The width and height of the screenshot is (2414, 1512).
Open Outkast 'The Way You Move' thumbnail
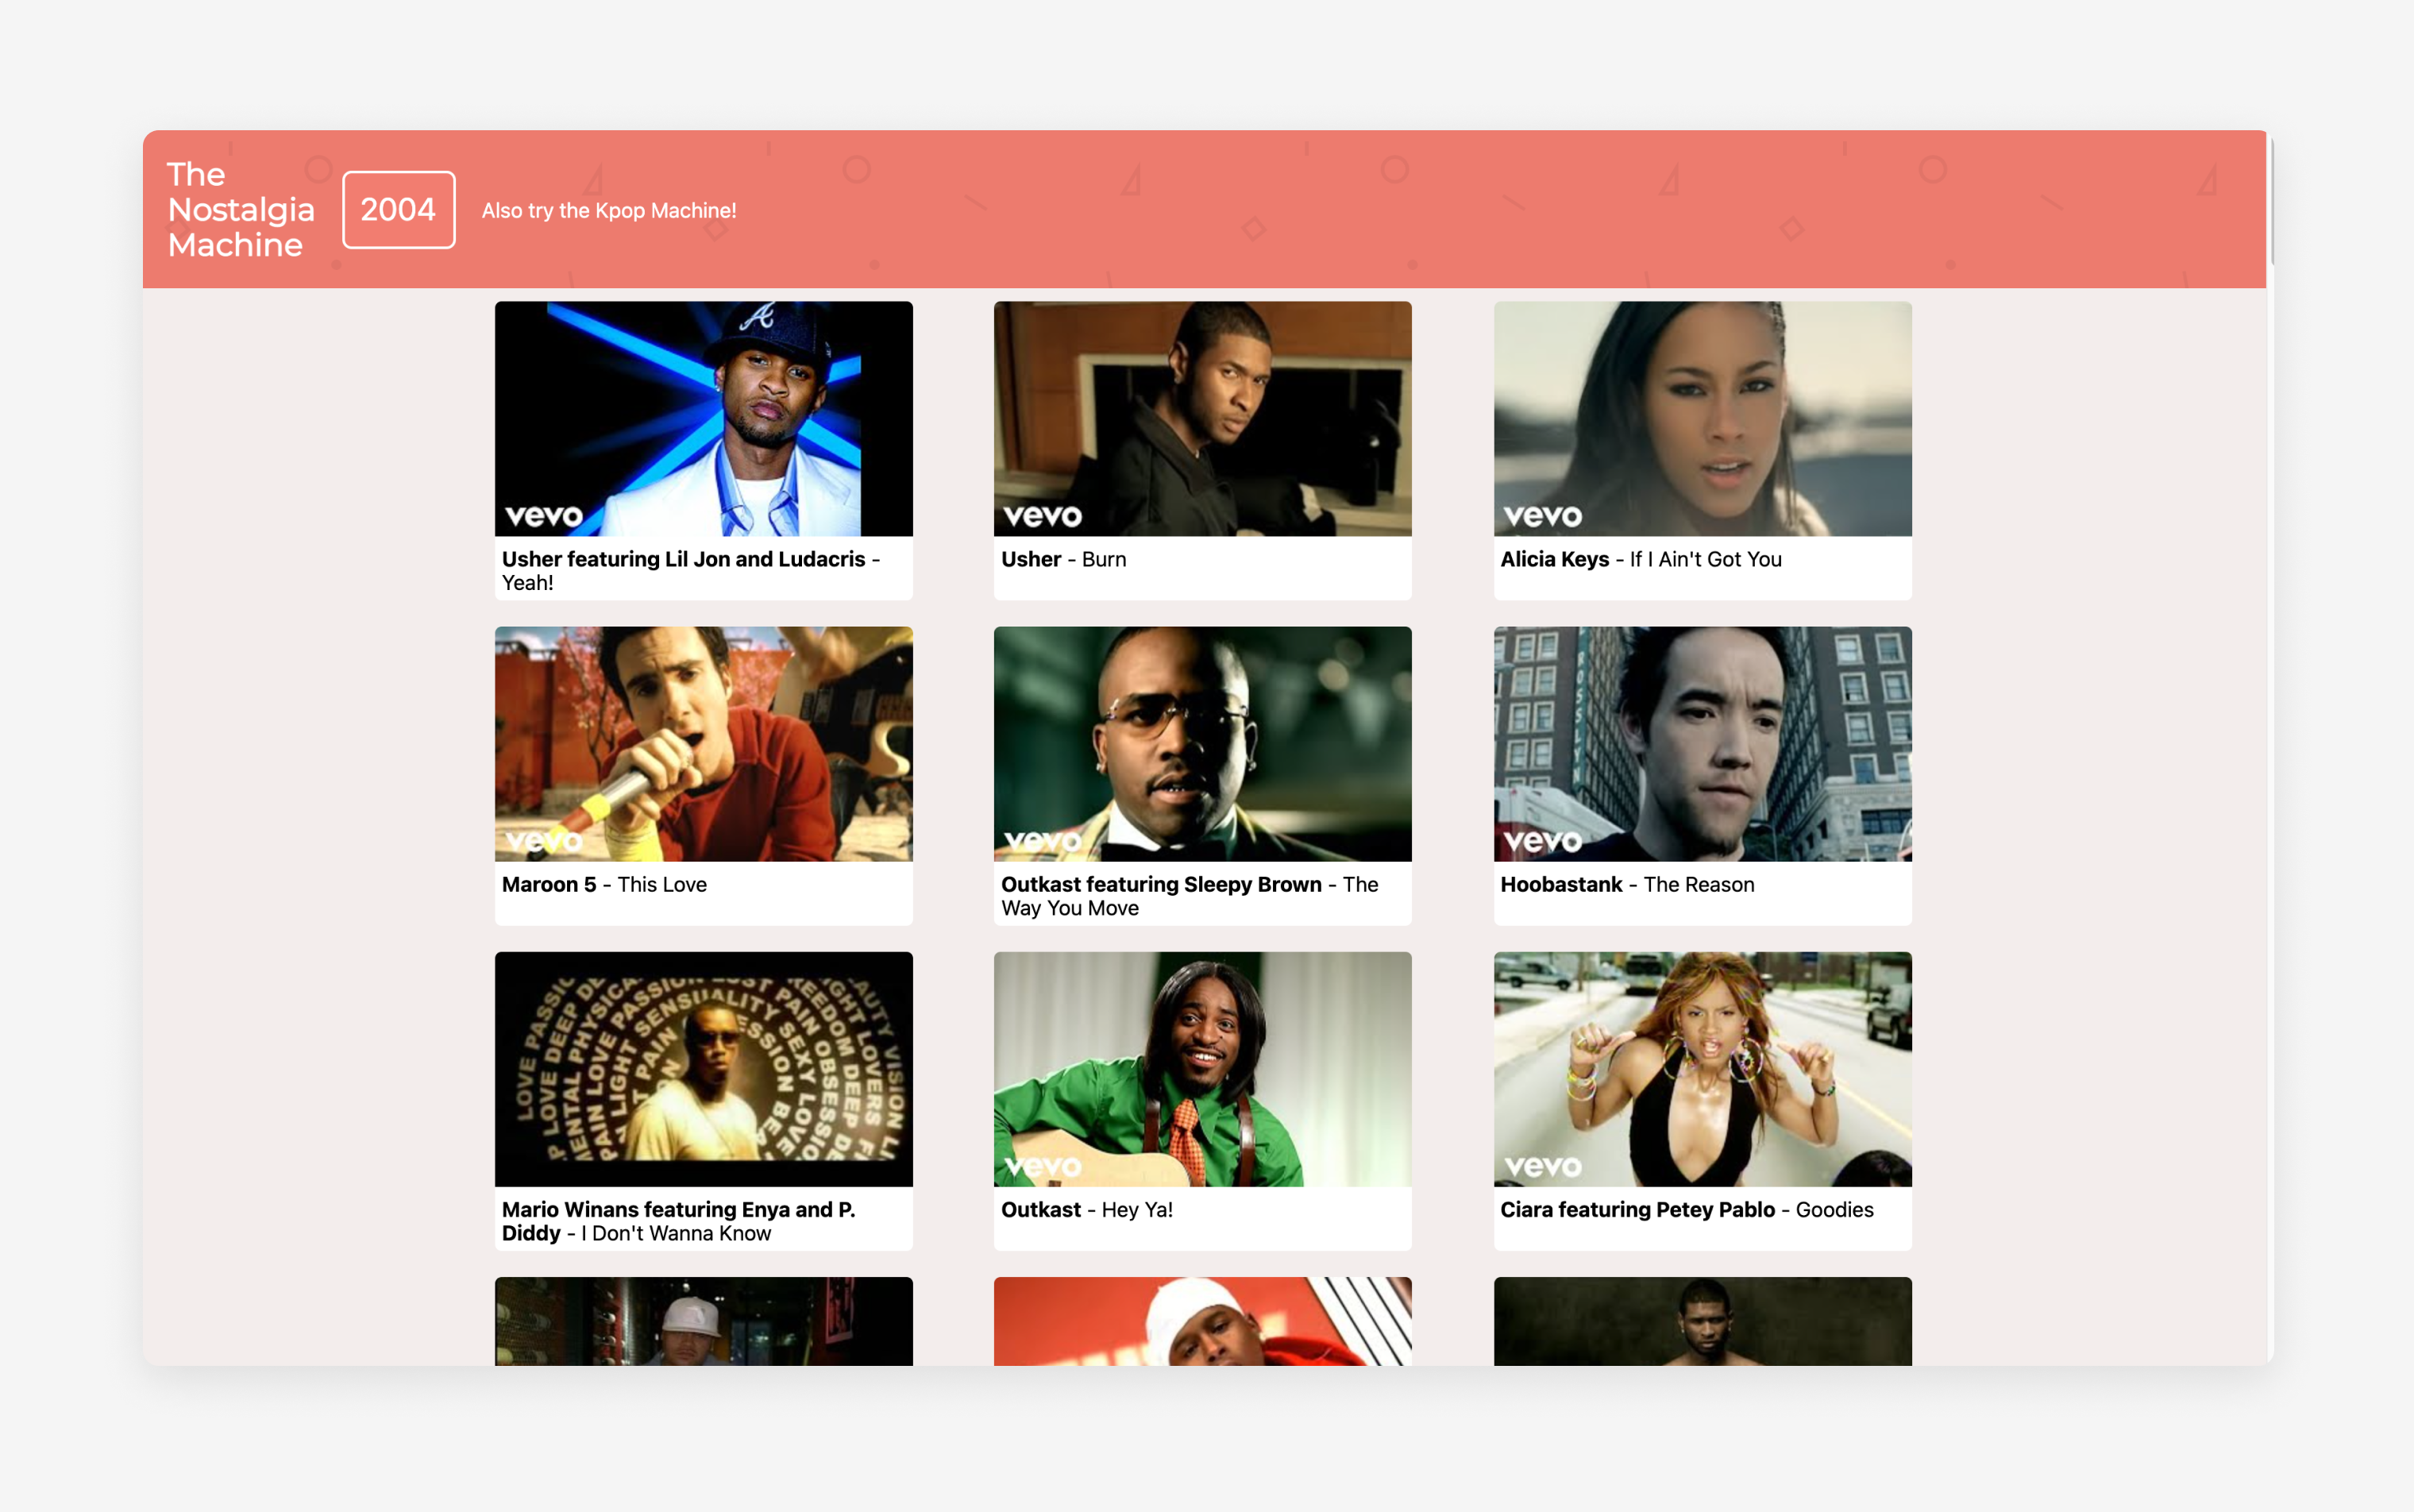click(x=1203, y=744)
